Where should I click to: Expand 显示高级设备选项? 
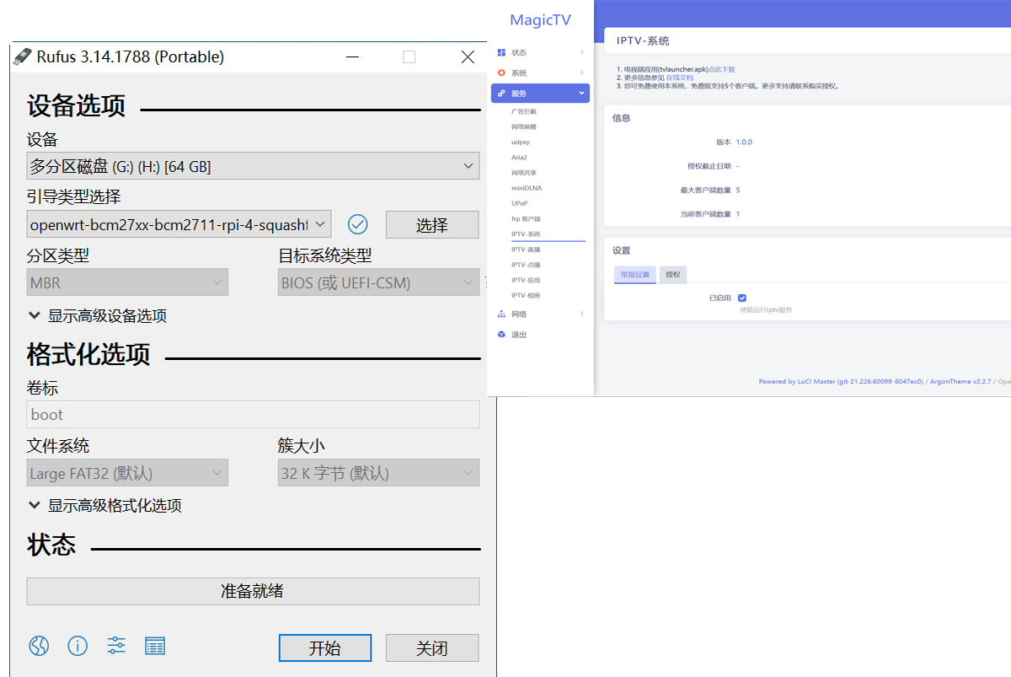[98, 316]
